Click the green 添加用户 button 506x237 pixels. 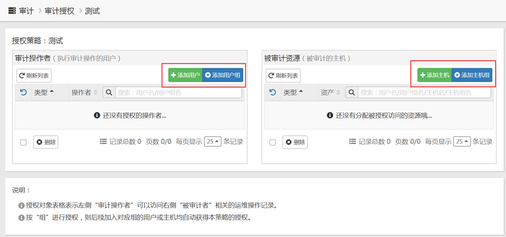coord(185,75)
